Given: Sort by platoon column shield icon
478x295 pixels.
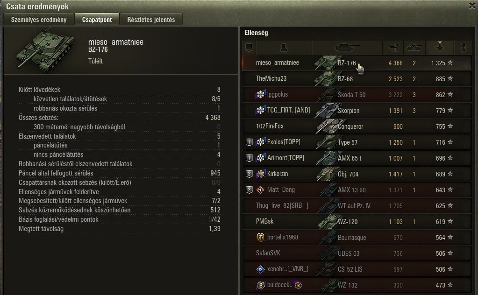Looking at the screenshot, I should point(249,48).
